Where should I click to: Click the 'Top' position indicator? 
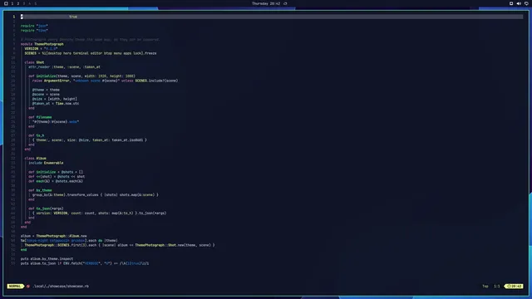pyautogui.click(x=485, y=286)
